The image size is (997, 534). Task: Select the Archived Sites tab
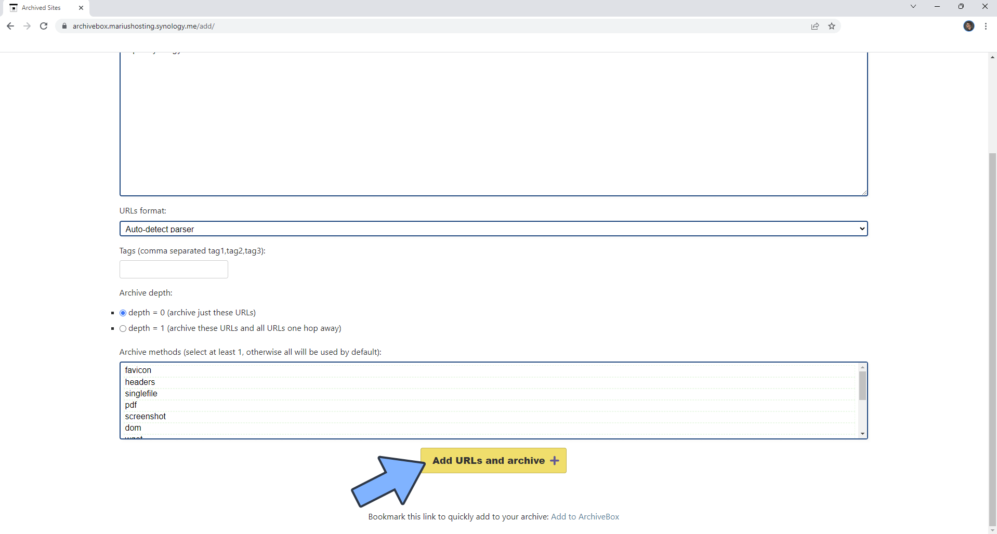tap(46, 8)
